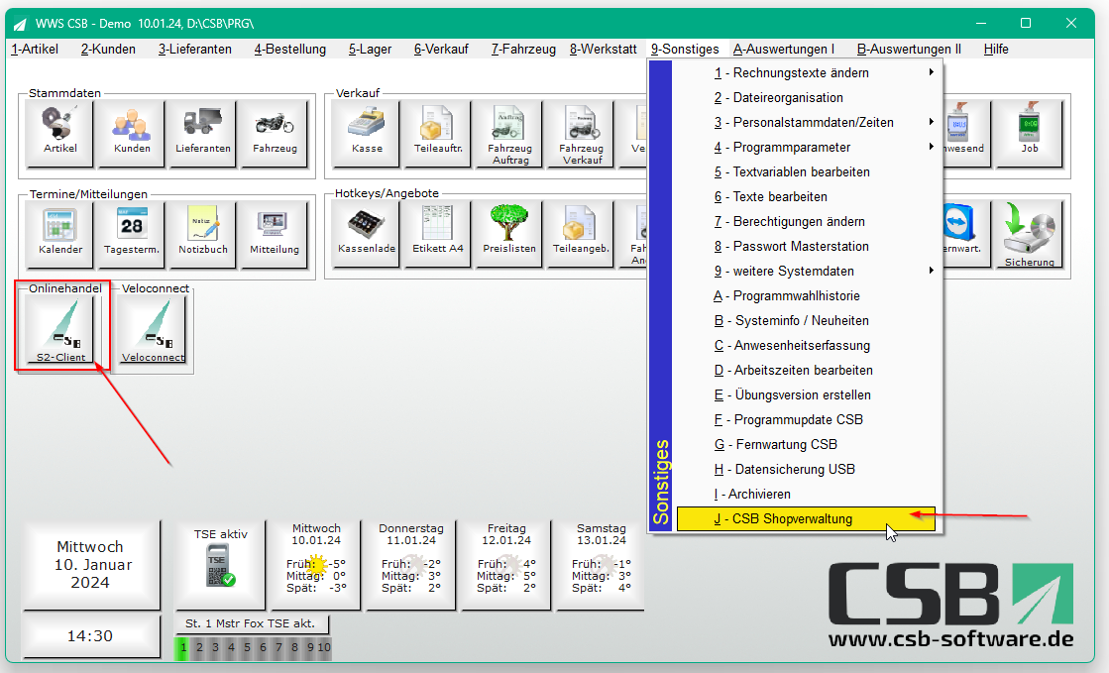Image resolution: width=1109 pixels, height=673 pixels.
Task: Open the Lieferanten truck icon
Action: [203, 133]
